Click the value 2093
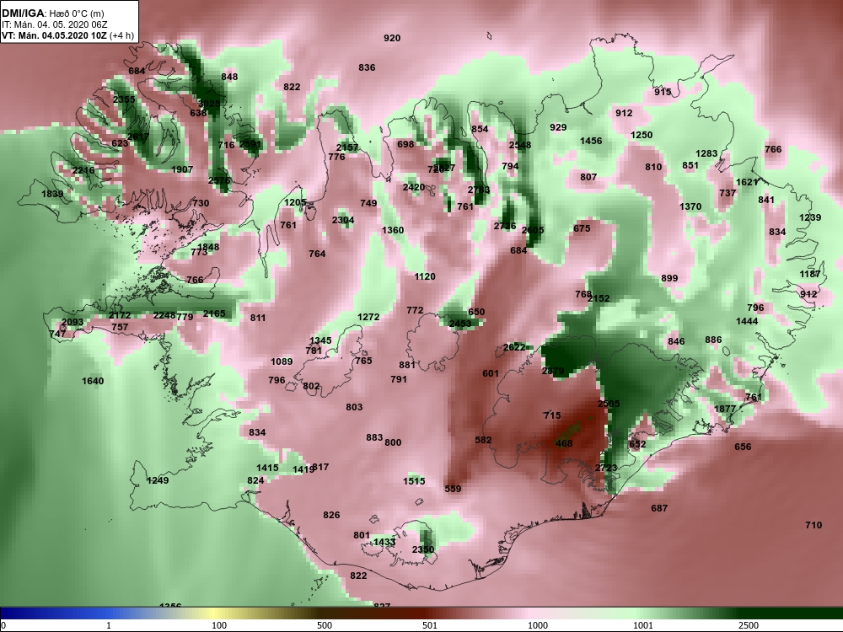The height and width of the screenshot is (632, 843). pyautogui.click(x=72, y=323)
